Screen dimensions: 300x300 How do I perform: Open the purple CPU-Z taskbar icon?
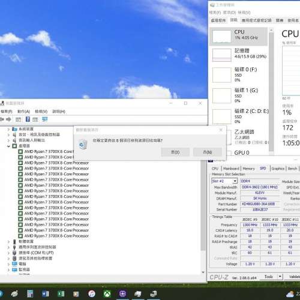(122, 293)
